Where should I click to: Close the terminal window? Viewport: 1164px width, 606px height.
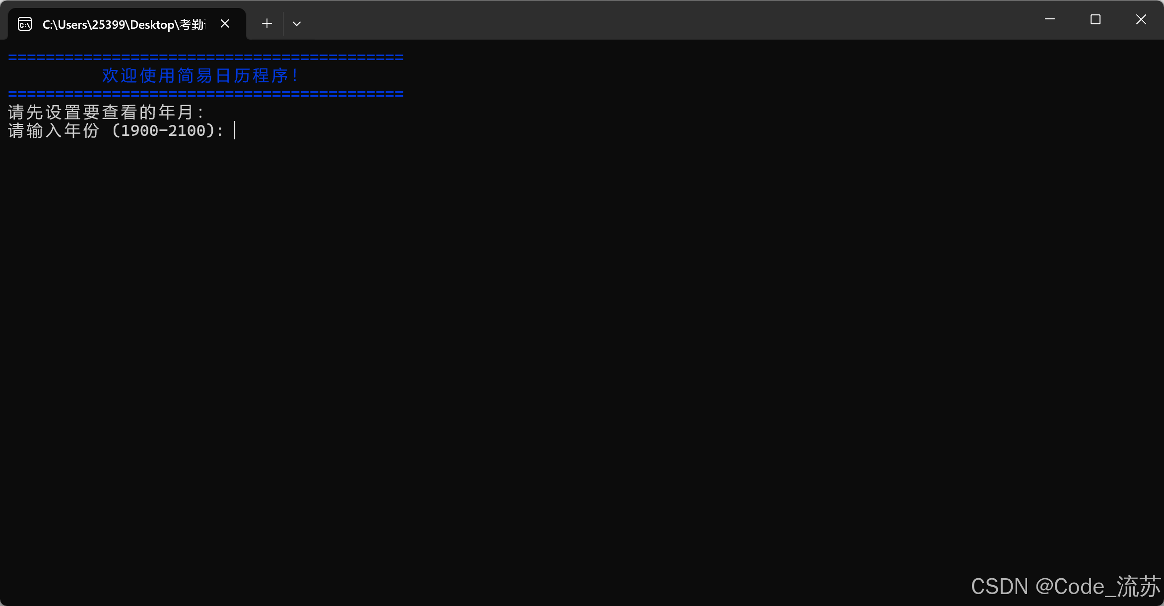click(1141, 20)
